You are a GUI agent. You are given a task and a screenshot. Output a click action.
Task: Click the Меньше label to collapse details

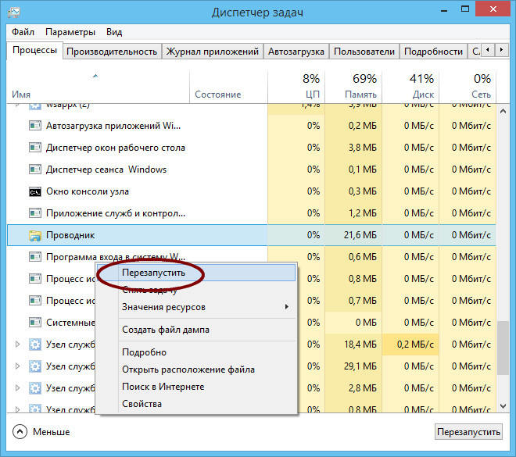pyautogui.click(x=52, y=432)
